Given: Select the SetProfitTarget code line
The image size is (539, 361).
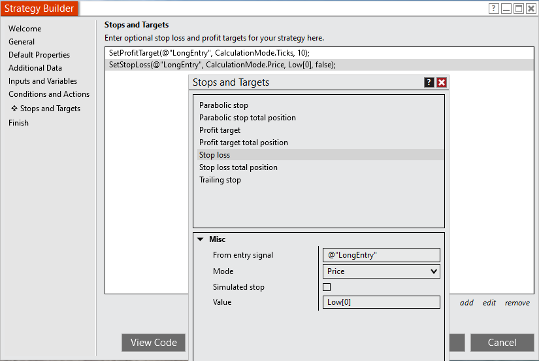Looking at the screenshot, I should tap(210, 52).
